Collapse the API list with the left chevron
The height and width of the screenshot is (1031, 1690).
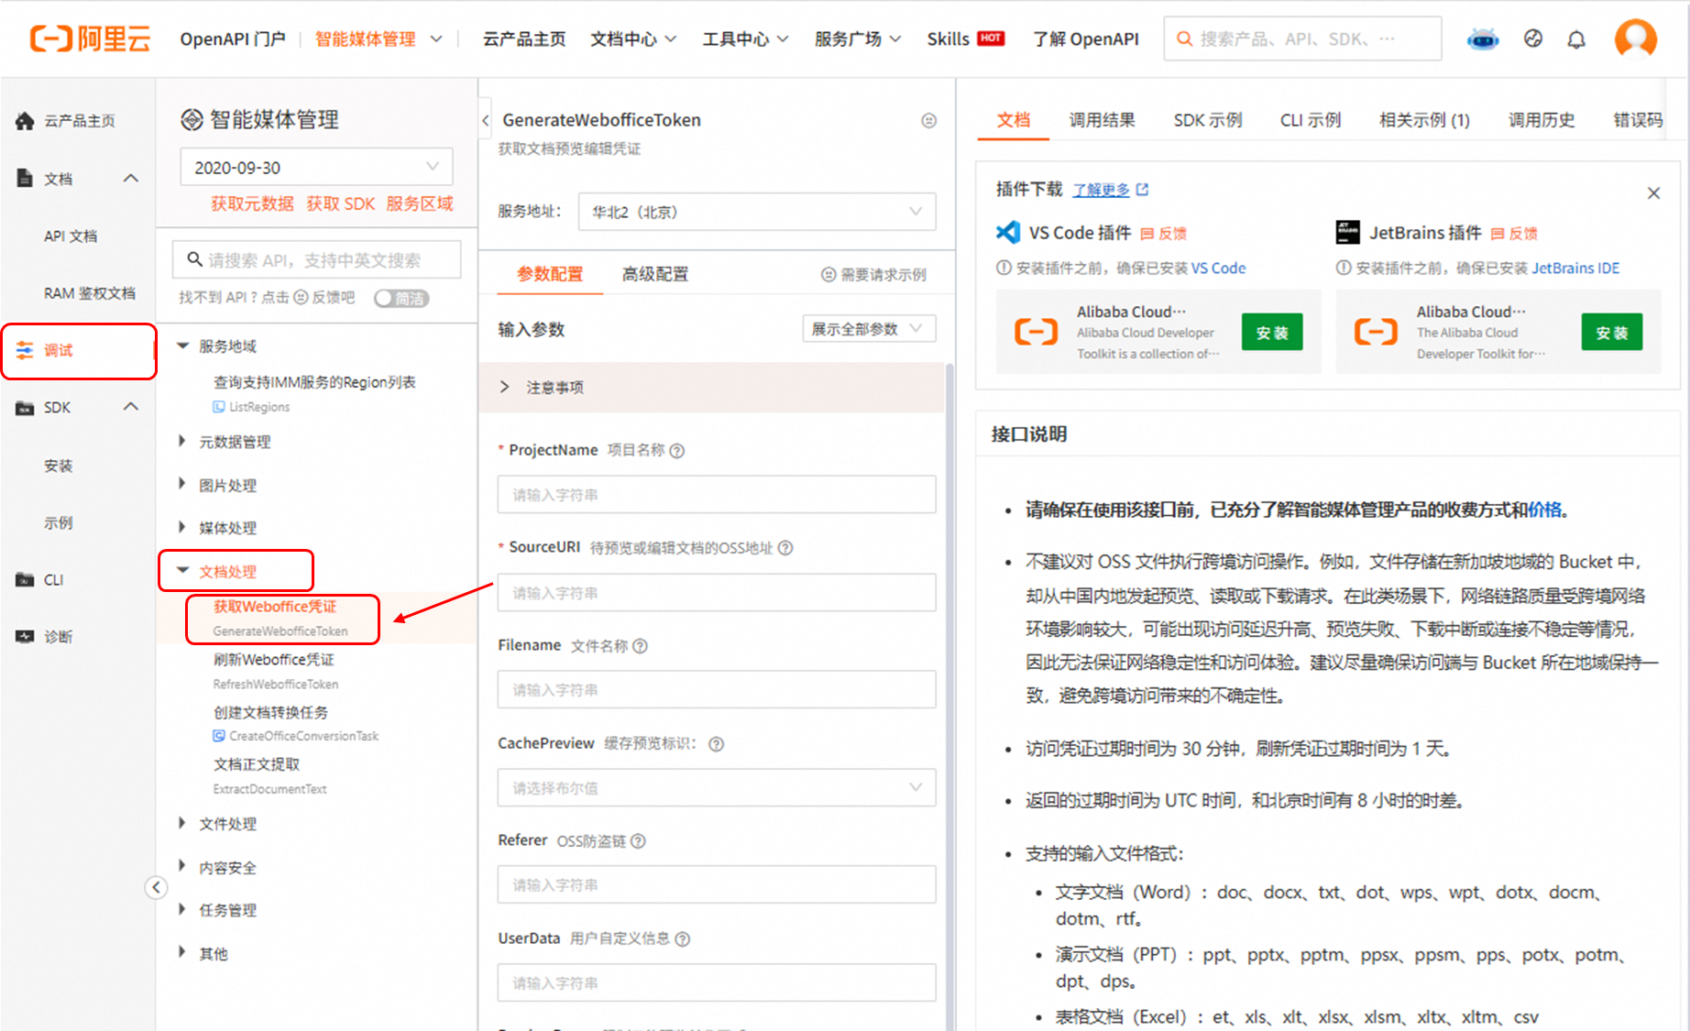pos(486,120)
